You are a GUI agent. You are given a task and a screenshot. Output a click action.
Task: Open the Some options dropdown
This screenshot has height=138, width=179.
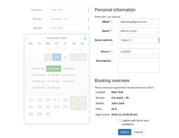tap(139, 40)
